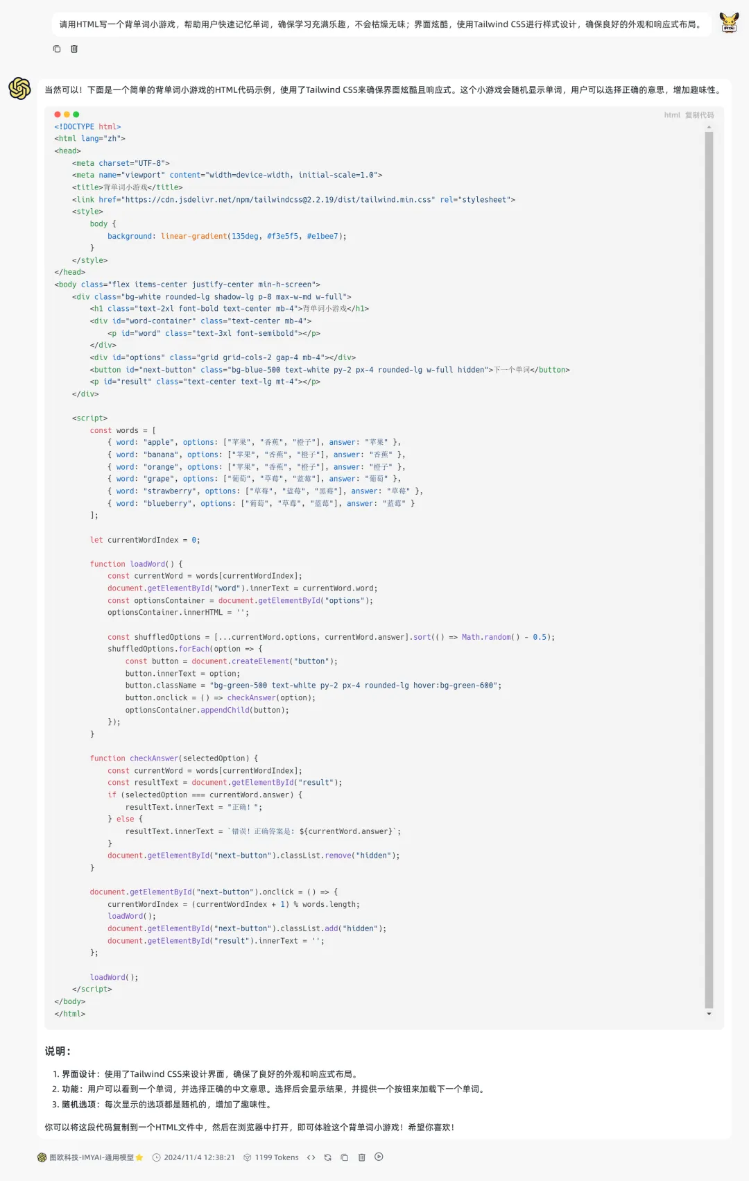Click the model name 图欧科技-IMYAI-通用模型

coord(92,1157)
